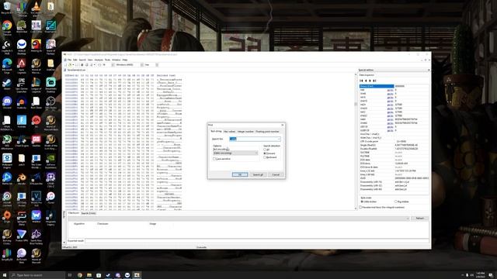Click Search all in the Find dialog
This screenshot has width=497, height=279.
point(258,174)
